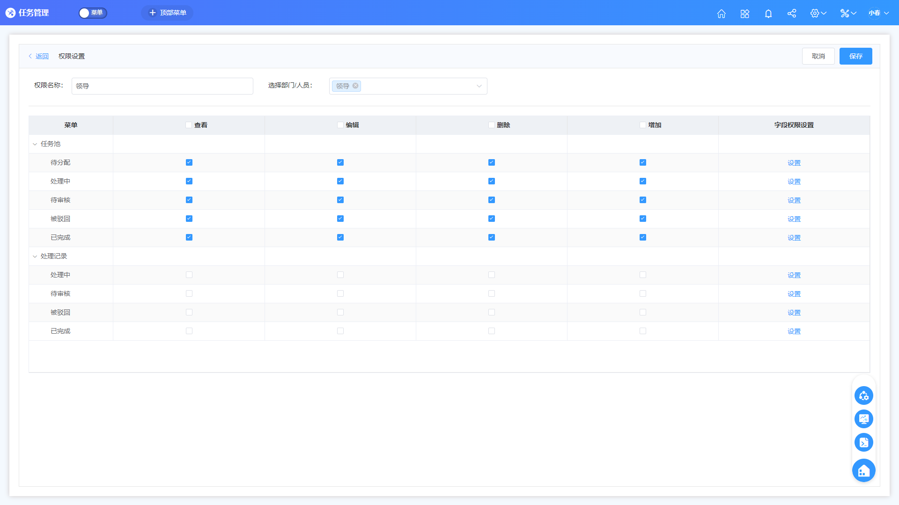Viewport: 899px width, 505px height.
Task: Open notifications bell icon
Action: coord(768,13)
